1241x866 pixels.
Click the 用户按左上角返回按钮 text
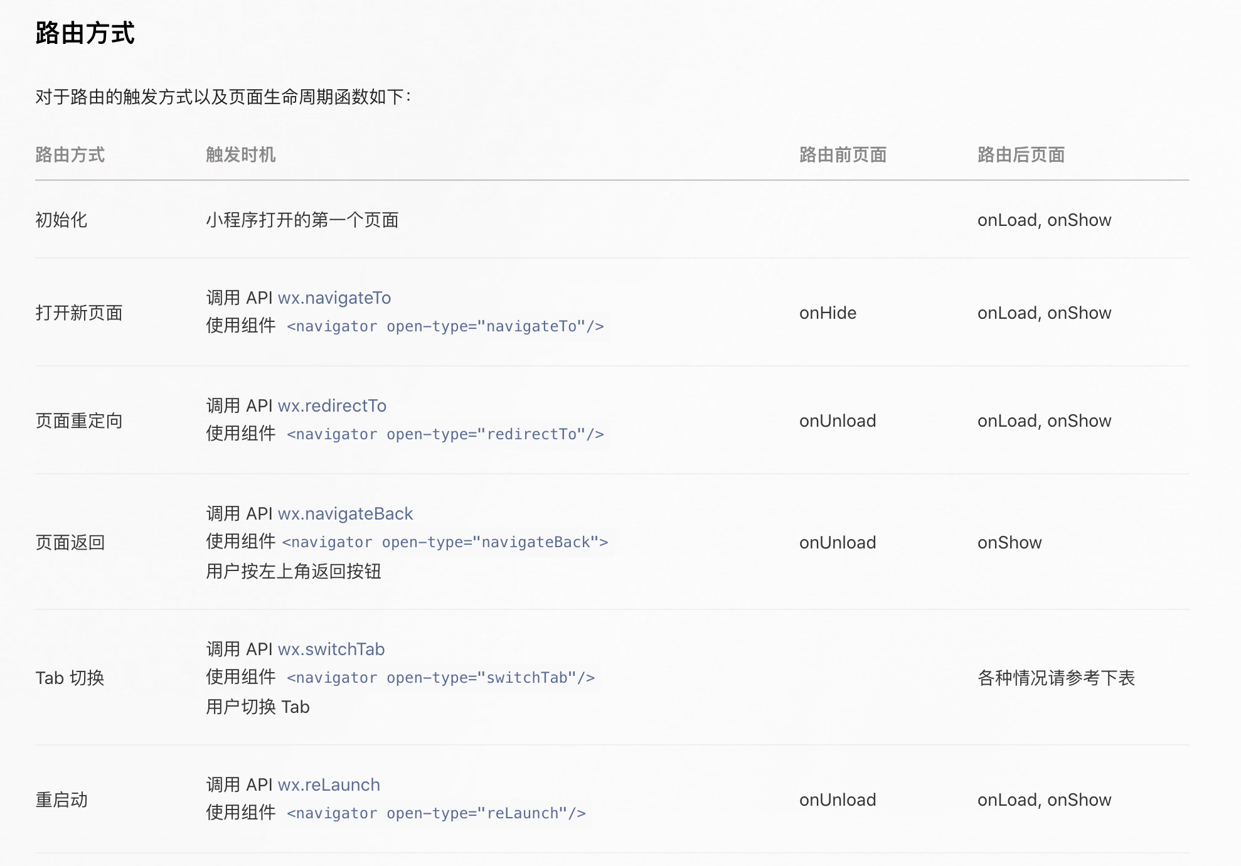pyautogui.click(x=294, y=572)
